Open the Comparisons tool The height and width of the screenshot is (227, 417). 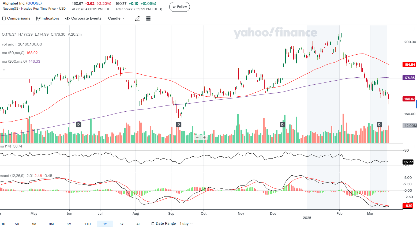16,18
